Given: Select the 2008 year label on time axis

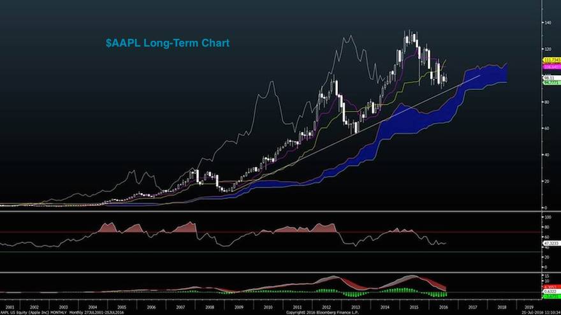Looking at the screenshot, I should [x=210, y=307].
